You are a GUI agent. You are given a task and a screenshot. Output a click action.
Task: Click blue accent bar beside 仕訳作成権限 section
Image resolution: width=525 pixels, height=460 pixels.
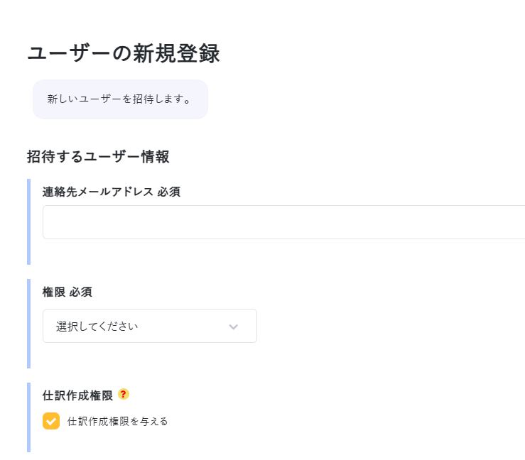28,417
